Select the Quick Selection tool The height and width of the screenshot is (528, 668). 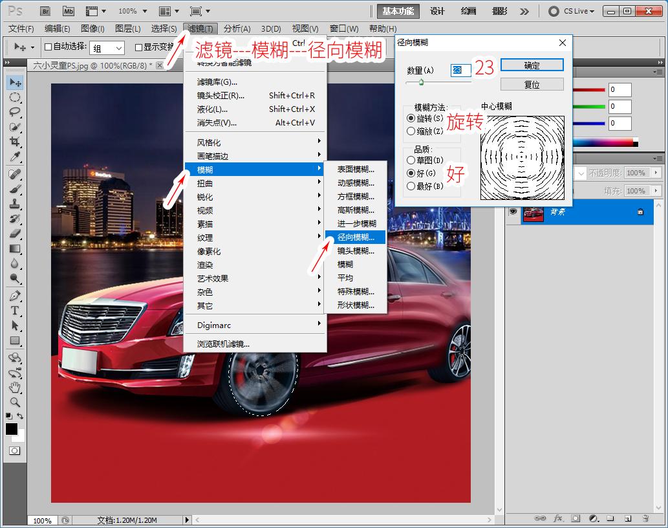(x=15, y=127)
